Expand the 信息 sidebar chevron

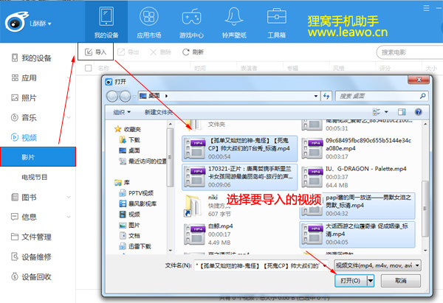point(69,217)
